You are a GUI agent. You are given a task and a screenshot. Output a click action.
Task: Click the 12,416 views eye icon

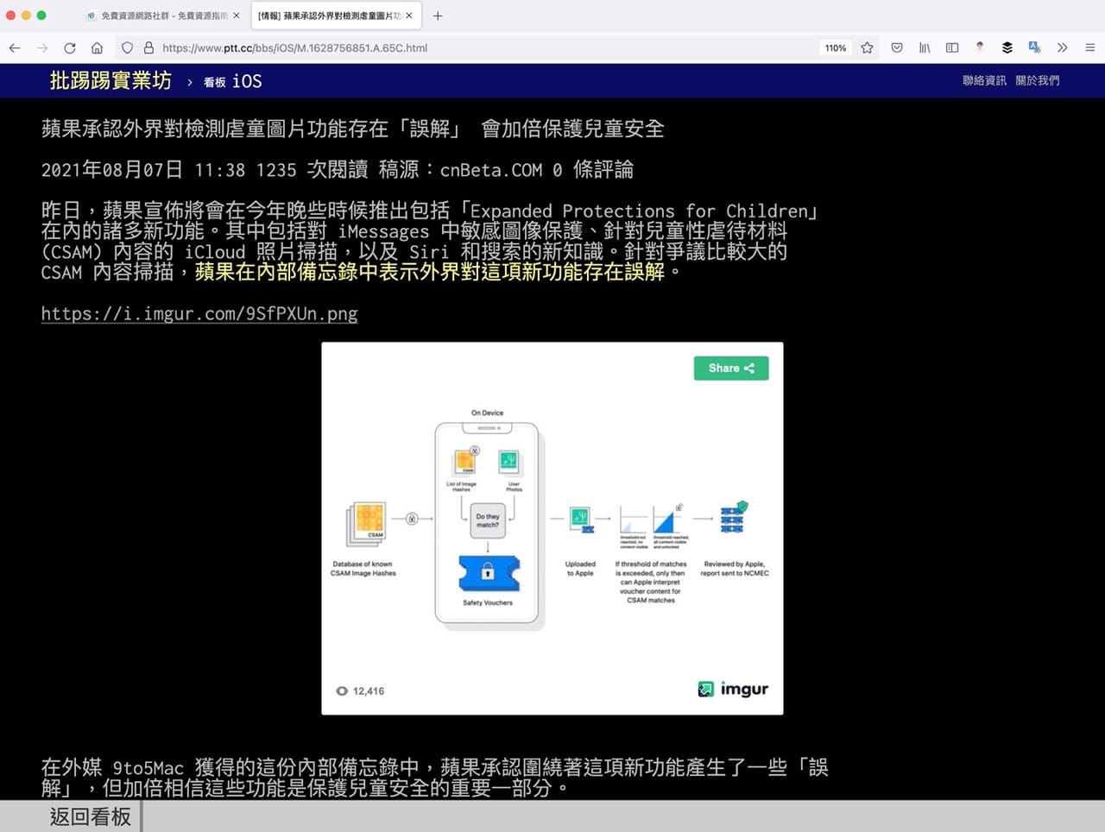(x=342, y=691)
